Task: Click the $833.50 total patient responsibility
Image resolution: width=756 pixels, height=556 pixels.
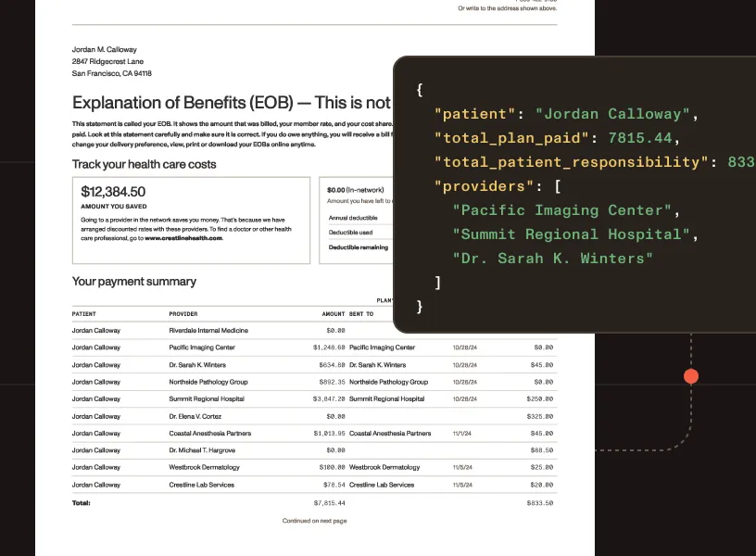Action: [540, 503]
